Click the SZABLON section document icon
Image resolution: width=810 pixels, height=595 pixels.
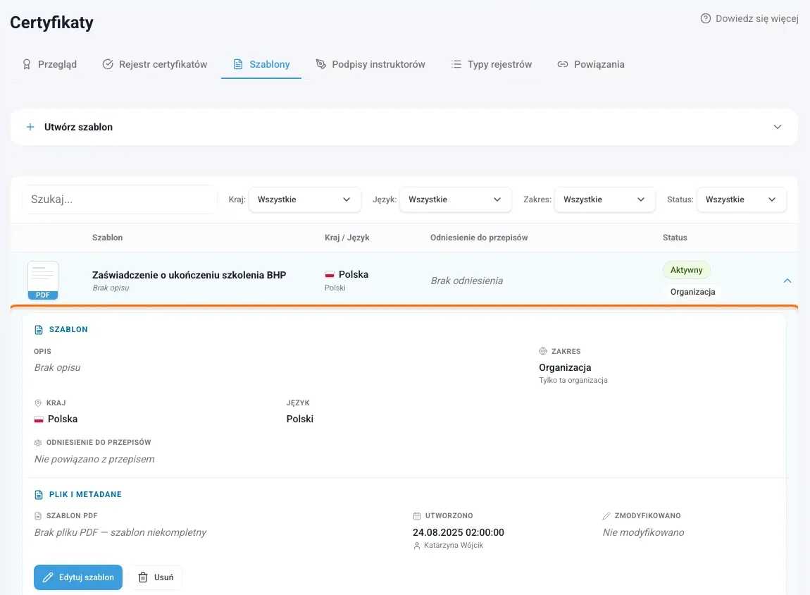pyautogui.click(x=39, y=330)
